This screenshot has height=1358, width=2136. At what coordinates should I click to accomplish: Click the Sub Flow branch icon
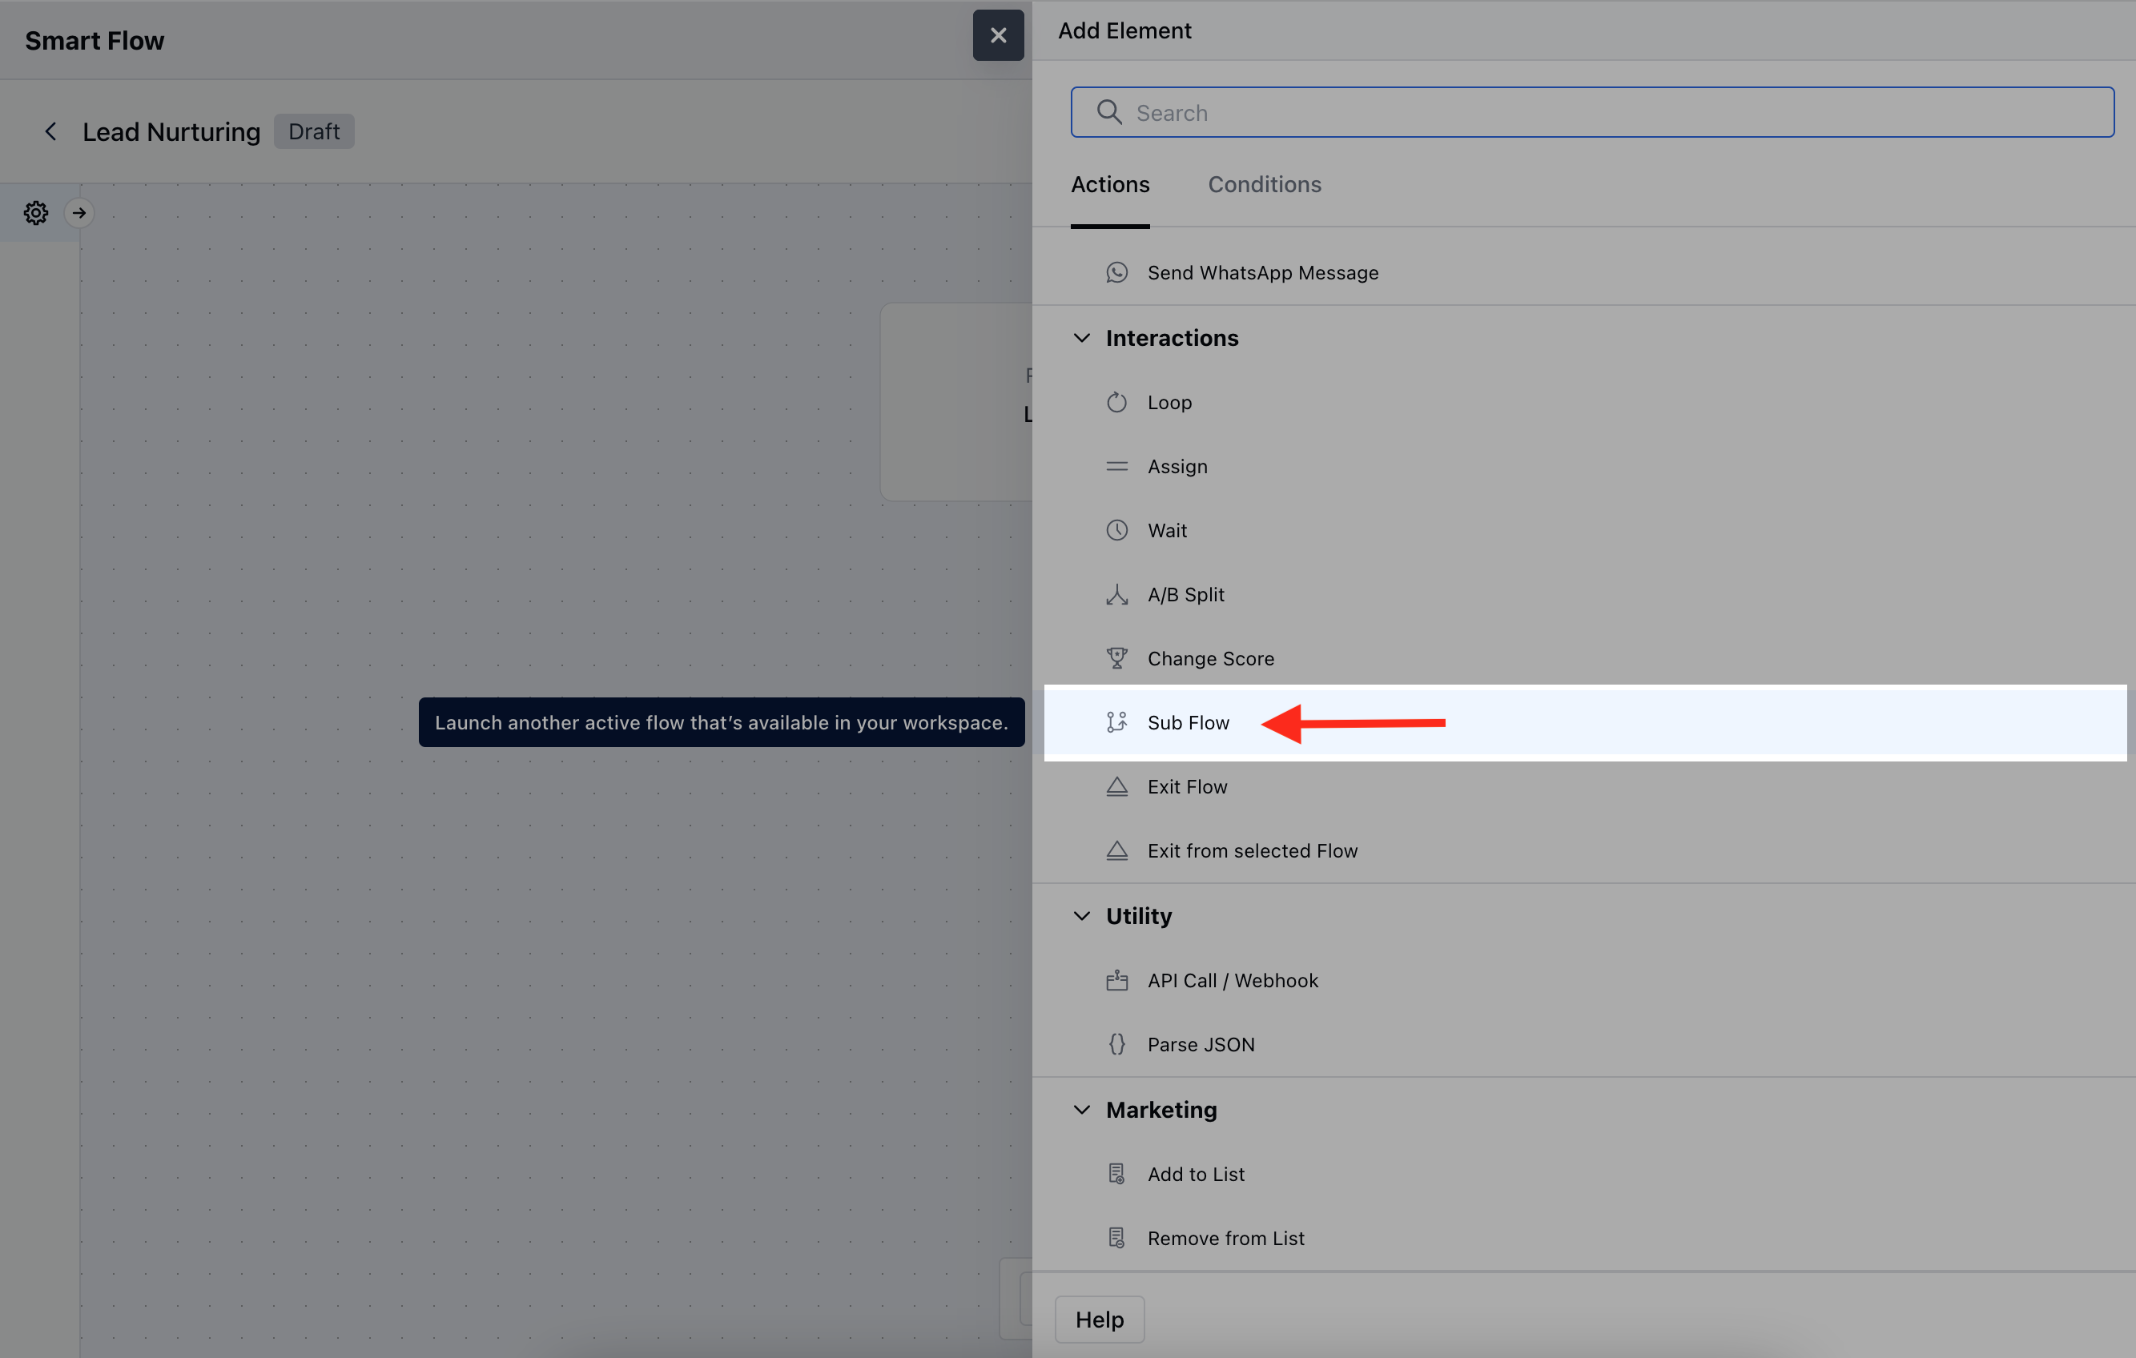pyautogui.click(x=1116, y=723)
